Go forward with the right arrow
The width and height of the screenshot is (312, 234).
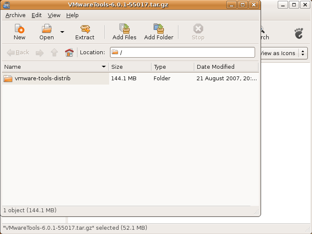[x=40, y=53]
